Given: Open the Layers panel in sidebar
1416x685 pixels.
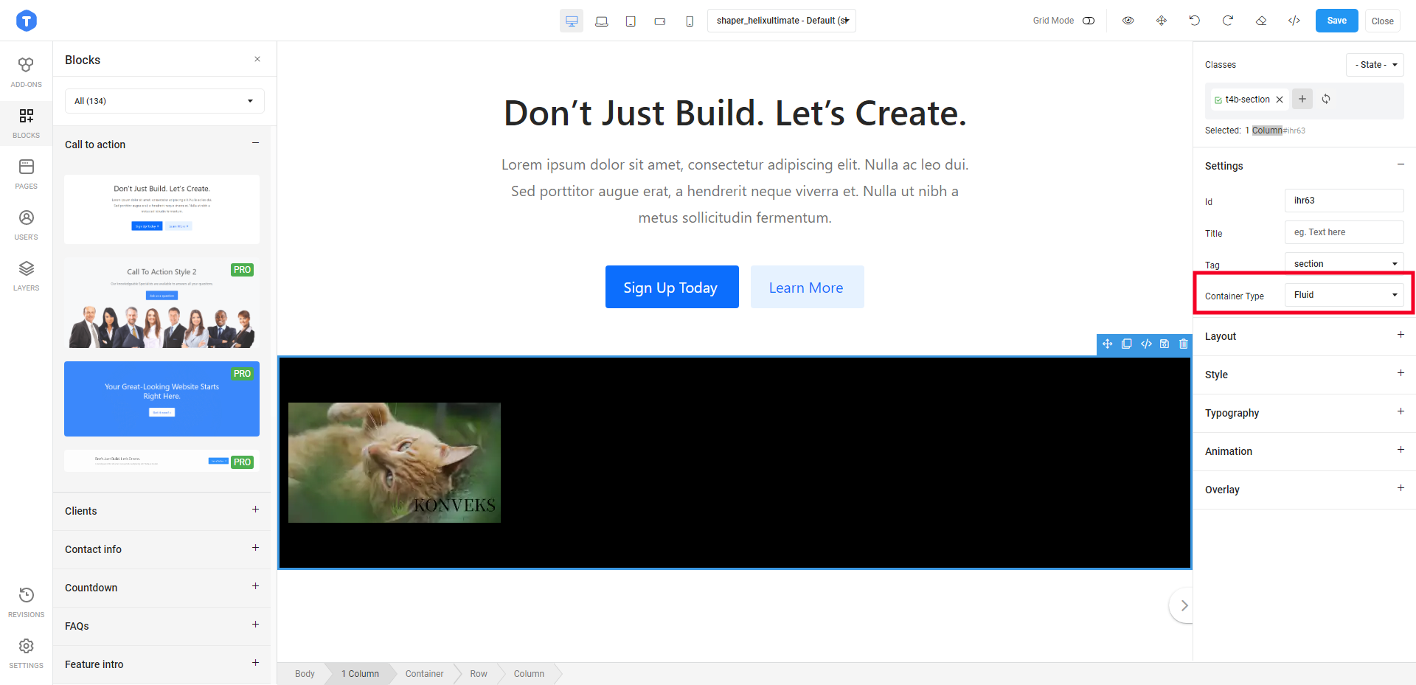Looking at the screenshot, I should click(27, 275).
